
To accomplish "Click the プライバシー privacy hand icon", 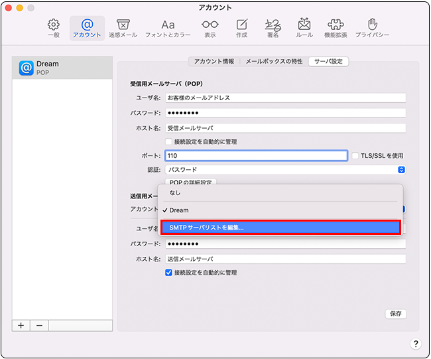I will [372, 28].
